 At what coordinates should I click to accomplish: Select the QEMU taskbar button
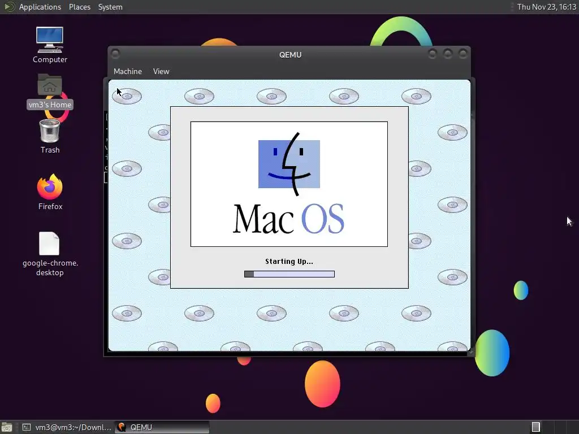162,427
